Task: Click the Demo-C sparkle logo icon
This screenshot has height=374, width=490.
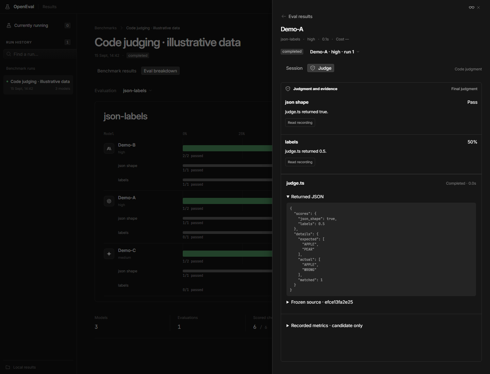Action: [109, 254]
